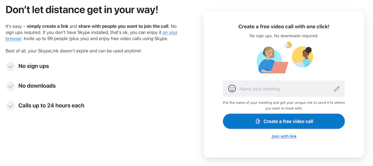Click the Calls up to 24 hours checkmark

[x=10, y=106]
